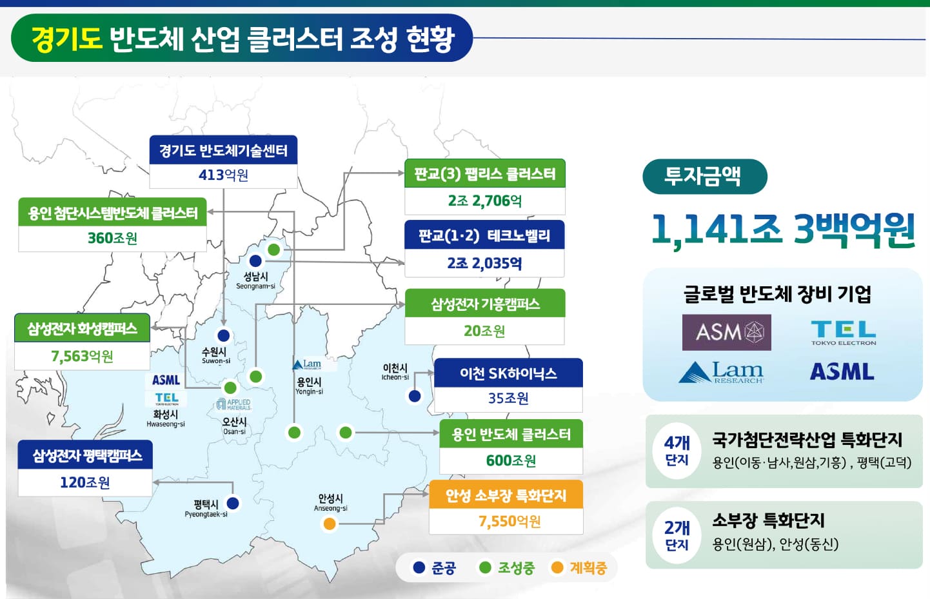Select the 35조원 value
This screenshot has height=599, width=930.
pos(508,398)
